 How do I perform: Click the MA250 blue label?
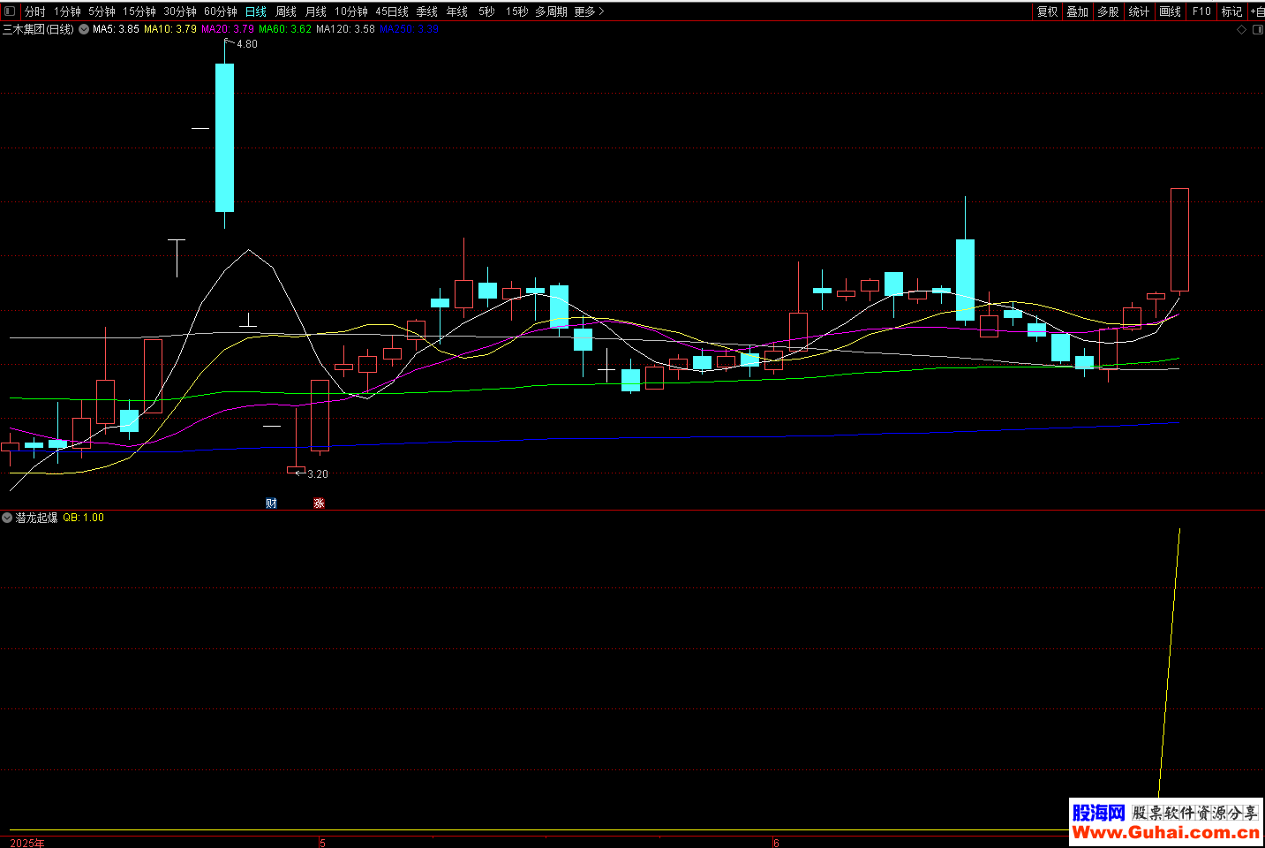[409, 29]
